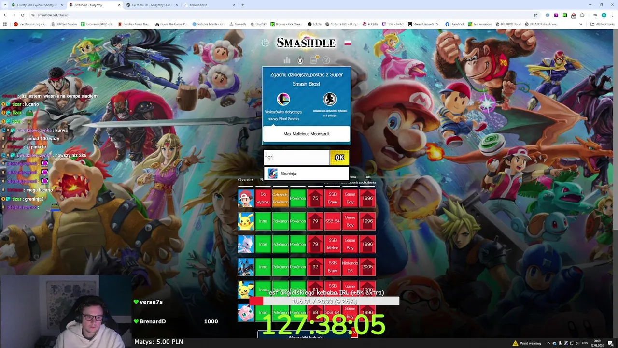
Task: Click the 'Nintendo DS' cell
Action: (x=350, y=267)
